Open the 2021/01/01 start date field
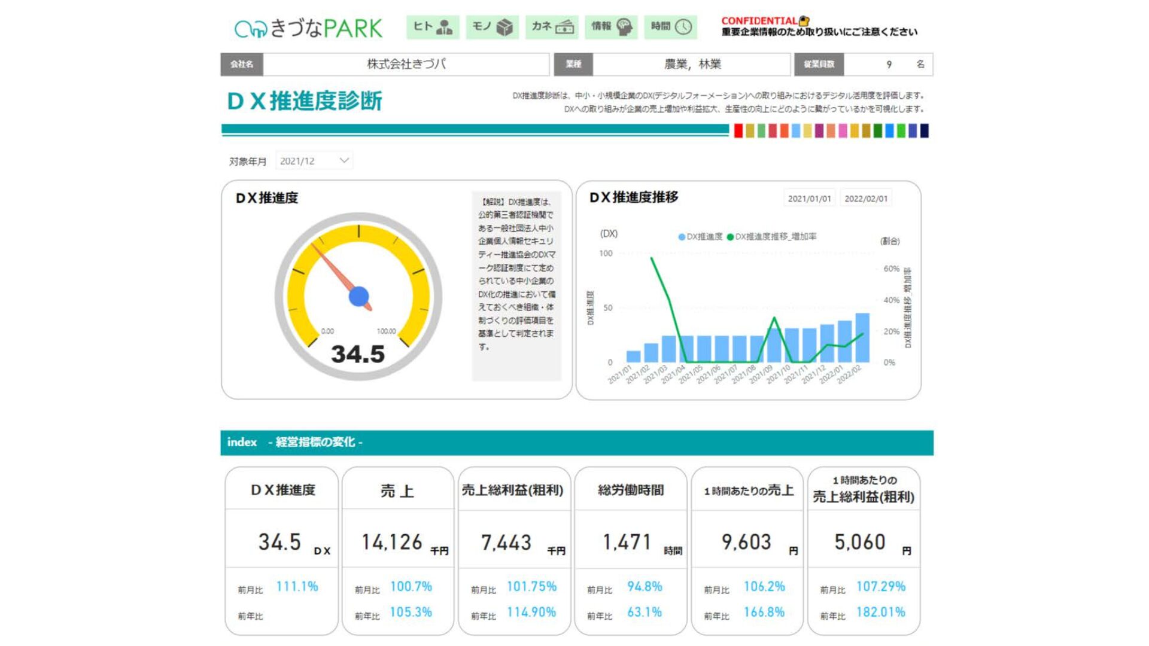The height and width of the screenshot is (646, 1149). pos(809,199)
